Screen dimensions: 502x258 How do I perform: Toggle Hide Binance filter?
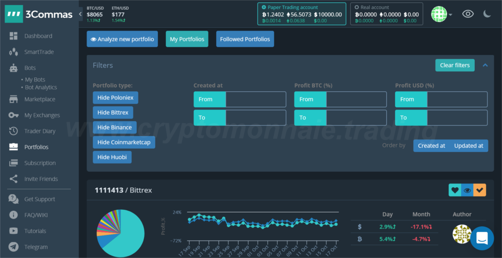tap(115, 127)
